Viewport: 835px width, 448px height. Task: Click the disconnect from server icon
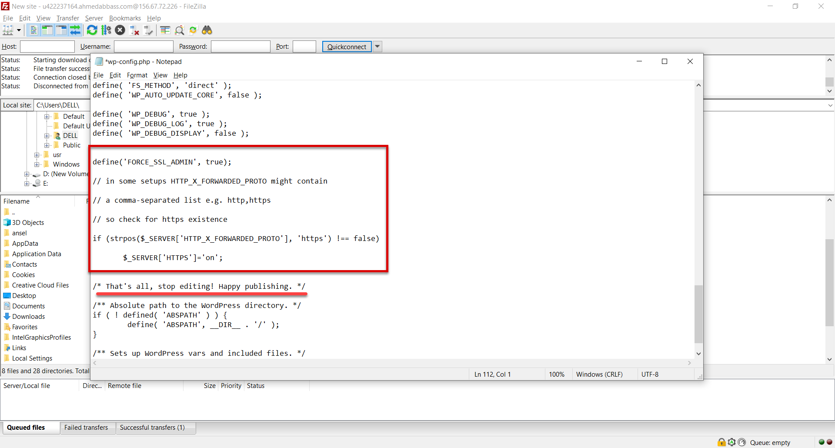tap(134, 30)
